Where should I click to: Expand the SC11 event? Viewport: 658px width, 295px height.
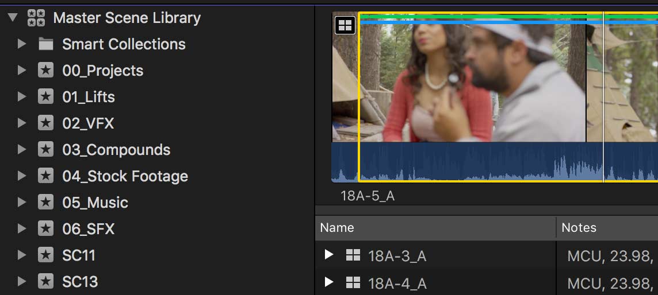22,255
